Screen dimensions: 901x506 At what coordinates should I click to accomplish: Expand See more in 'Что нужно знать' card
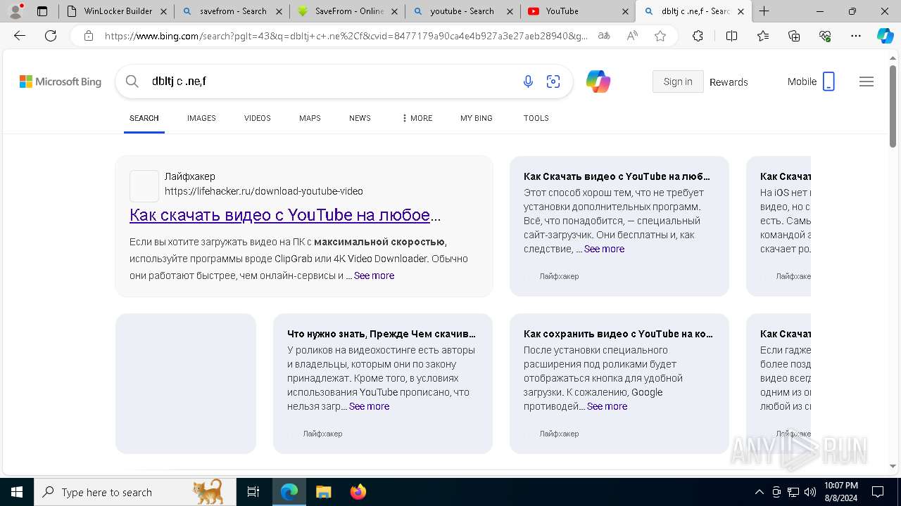pos(369,406)
